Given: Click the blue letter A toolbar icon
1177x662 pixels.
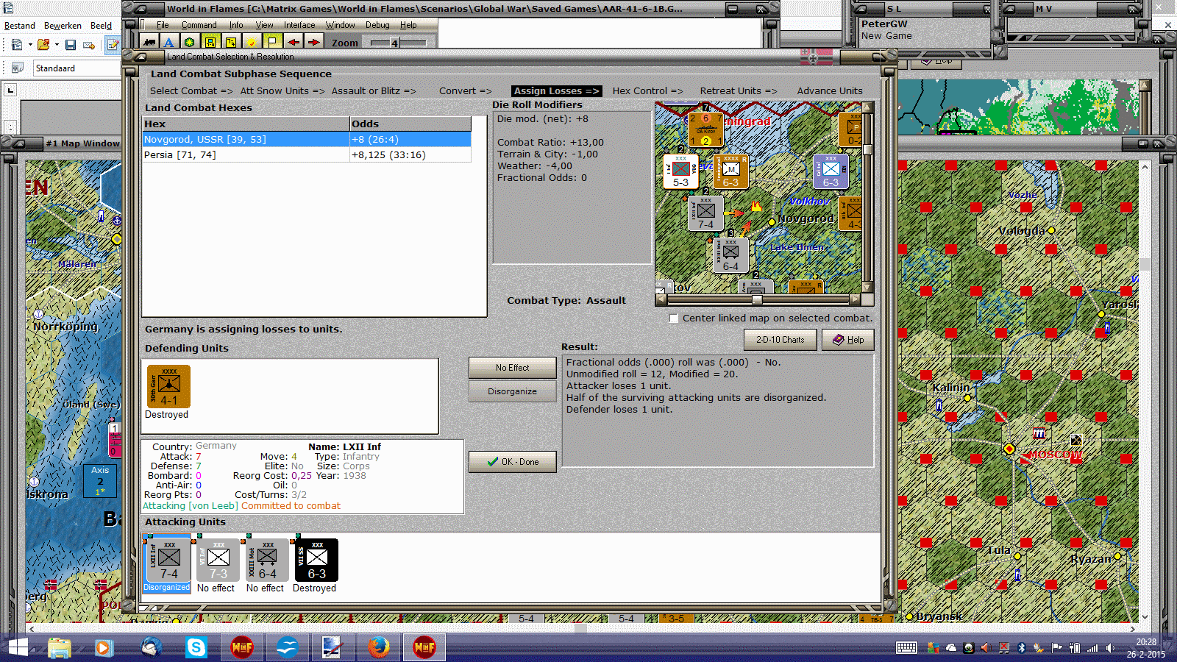Looking at the screenshot, I should [168, 42].
